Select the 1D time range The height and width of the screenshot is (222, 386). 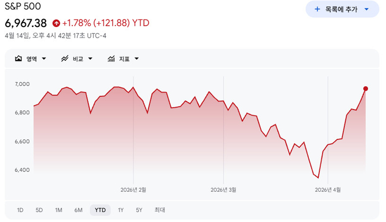[x=20, y=210]
